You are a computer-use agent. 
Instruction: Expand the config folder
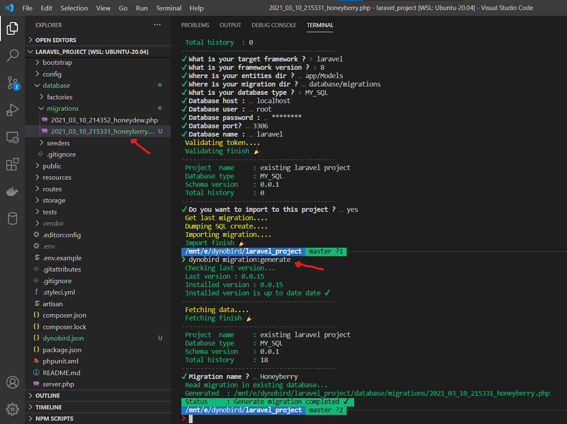click(98, 74)
